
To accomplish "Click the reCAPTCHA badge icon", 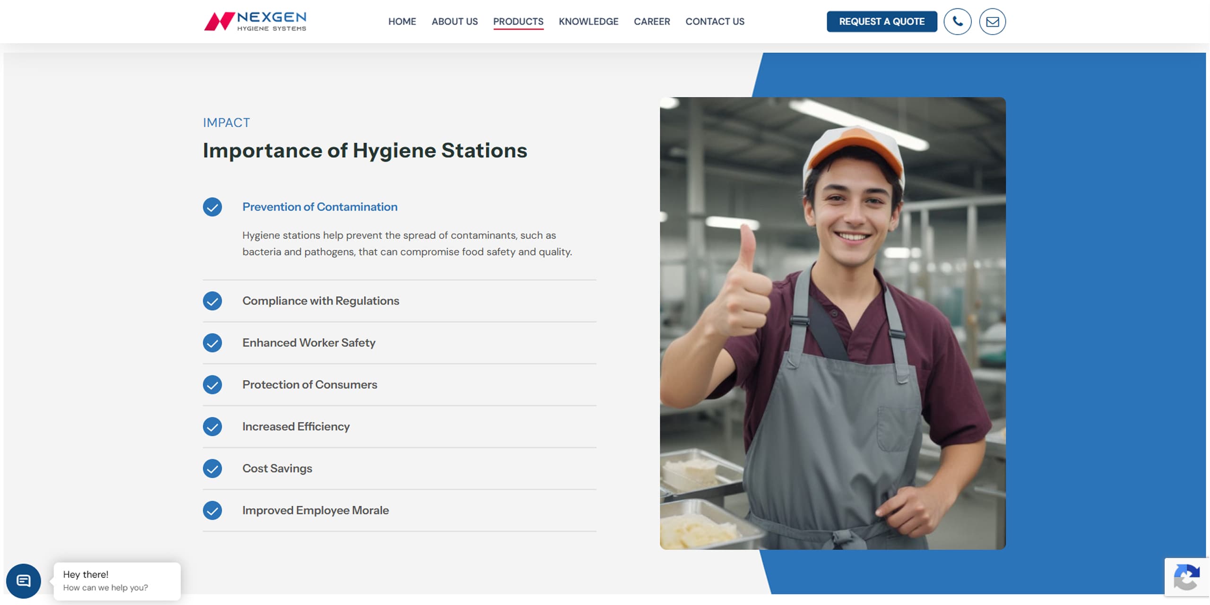I will tap(1186, 577).
